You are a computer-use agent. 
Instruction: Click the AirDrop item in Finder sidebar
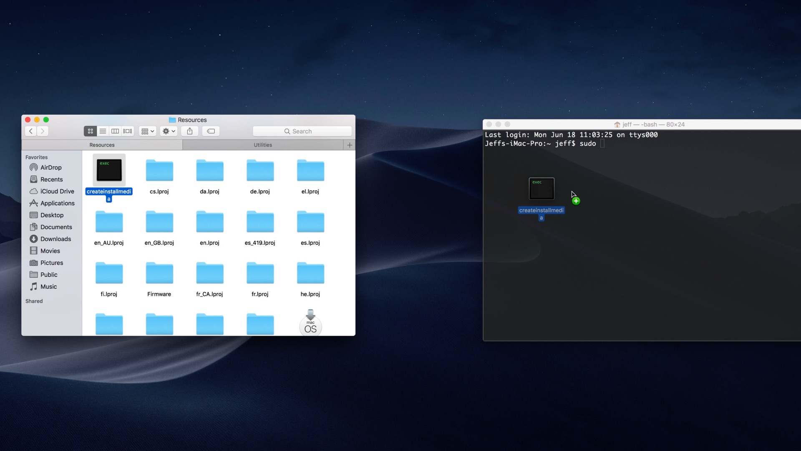50,167
